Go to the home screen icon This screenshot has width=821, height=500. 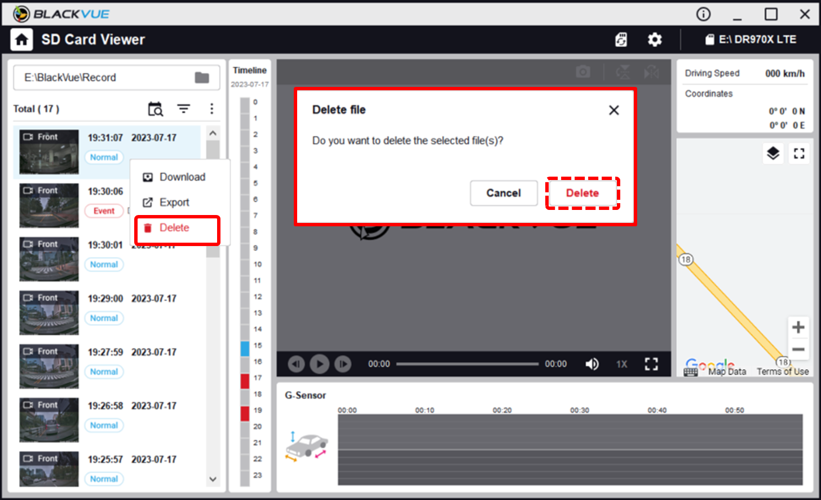pyautogui.click(x=21, y=40)
